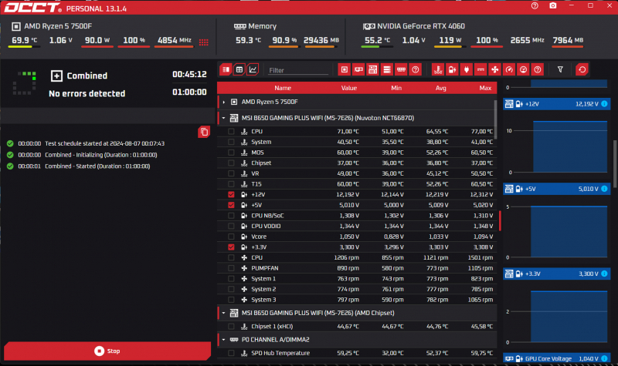Check the PUMPFAN checkbox
This screenshot has height=366, width=618.
(231, 268)
